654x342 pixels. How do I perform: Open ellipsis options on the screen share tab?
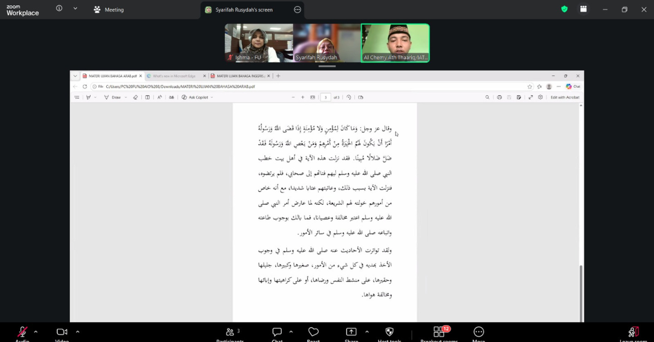point(297,9)
